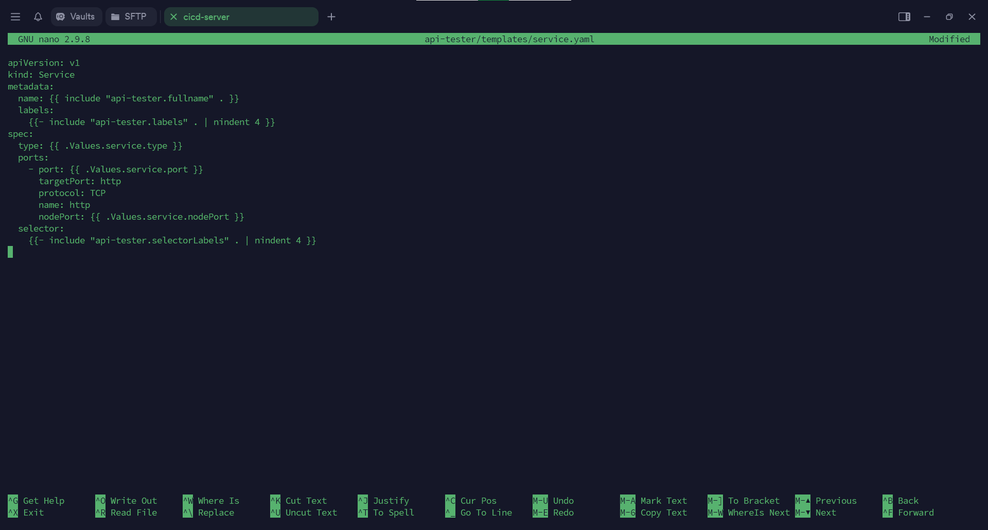
Task: Click the Cur Pos shortcut hint
Action: tap(471, 501)
